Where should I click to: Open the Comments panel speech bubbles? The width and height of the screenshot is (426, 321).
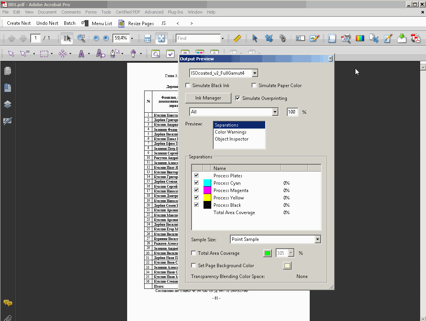pyautogui.click(x=8, y=303)
